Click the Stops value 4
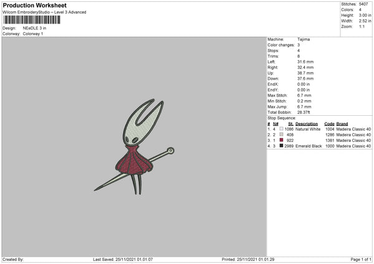The height and width of the screenshot is (264, 374). click(x=299, y=50)
